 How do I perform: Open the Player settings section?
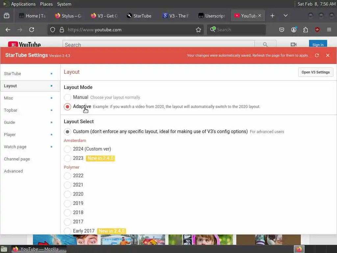30,135
